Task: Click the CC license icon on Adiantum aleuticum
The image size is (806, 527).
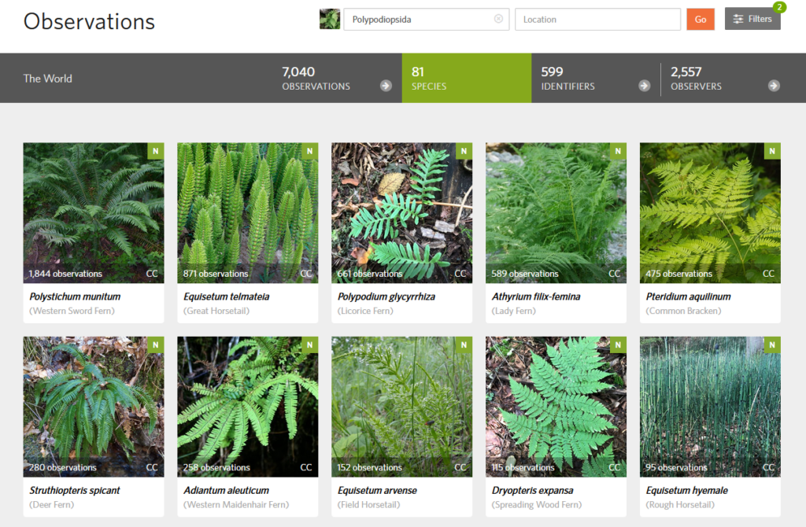Action: click(x=306, y=467)
